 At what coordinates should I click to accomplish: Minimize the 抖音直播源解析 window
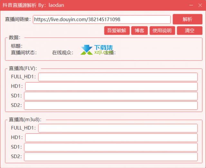[191, 5]
